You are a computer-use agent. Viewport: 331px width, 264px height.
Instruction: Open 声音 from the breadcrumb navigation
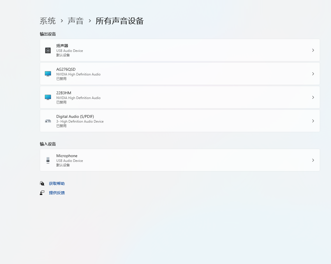click(75, 21)
